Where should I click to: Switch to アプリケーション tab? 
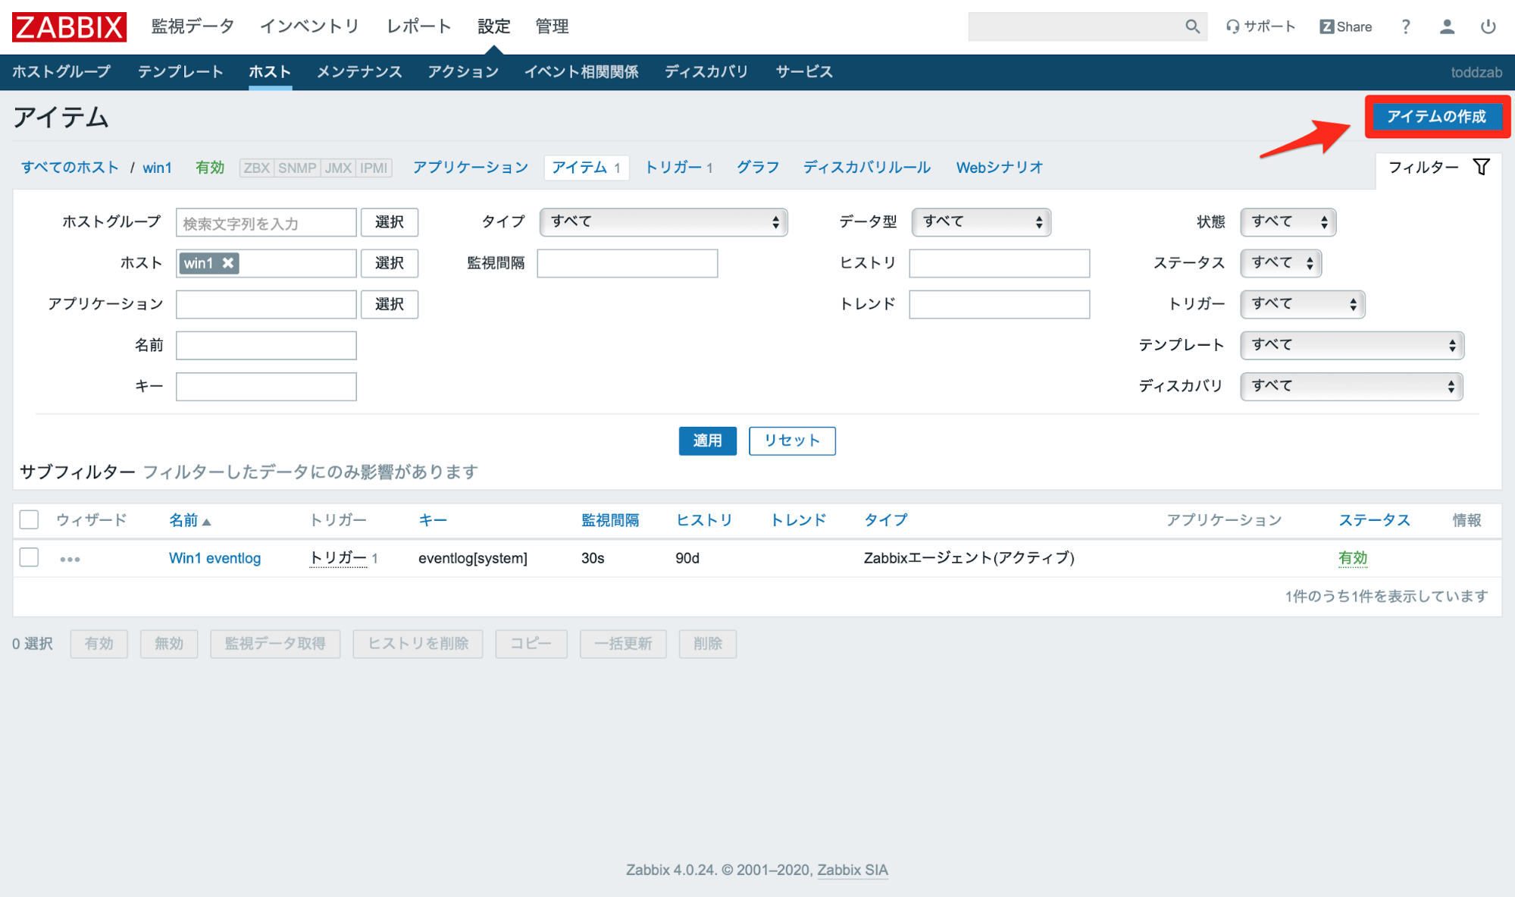[x=471, y=168]
